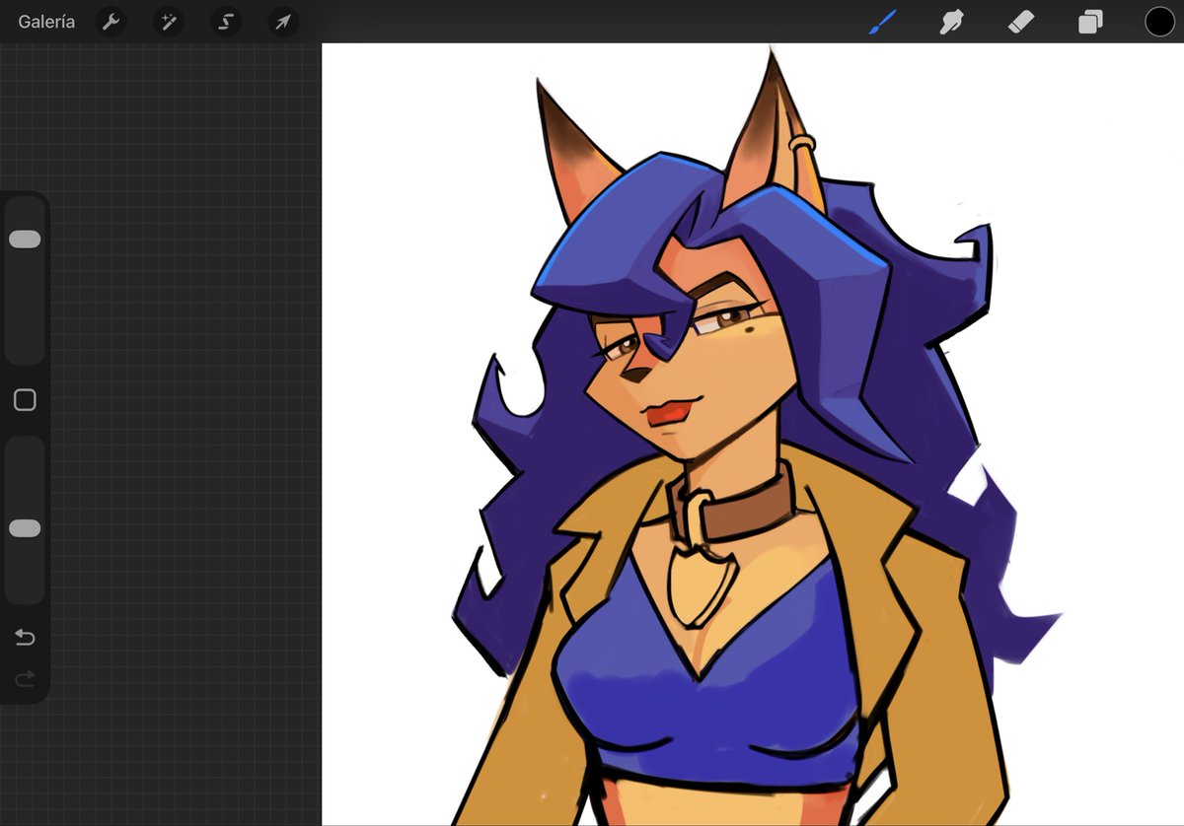Select the Eraser tool

pyautogui.click(x=1021, y=22)
